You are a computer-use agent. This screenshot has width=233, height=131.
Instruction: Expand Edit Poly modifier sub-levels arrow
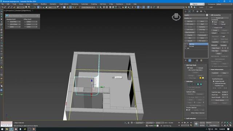click(188, 44)
